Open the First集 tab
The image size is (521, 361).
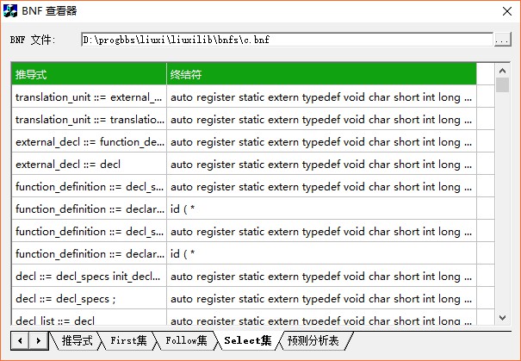pos(128,341)
